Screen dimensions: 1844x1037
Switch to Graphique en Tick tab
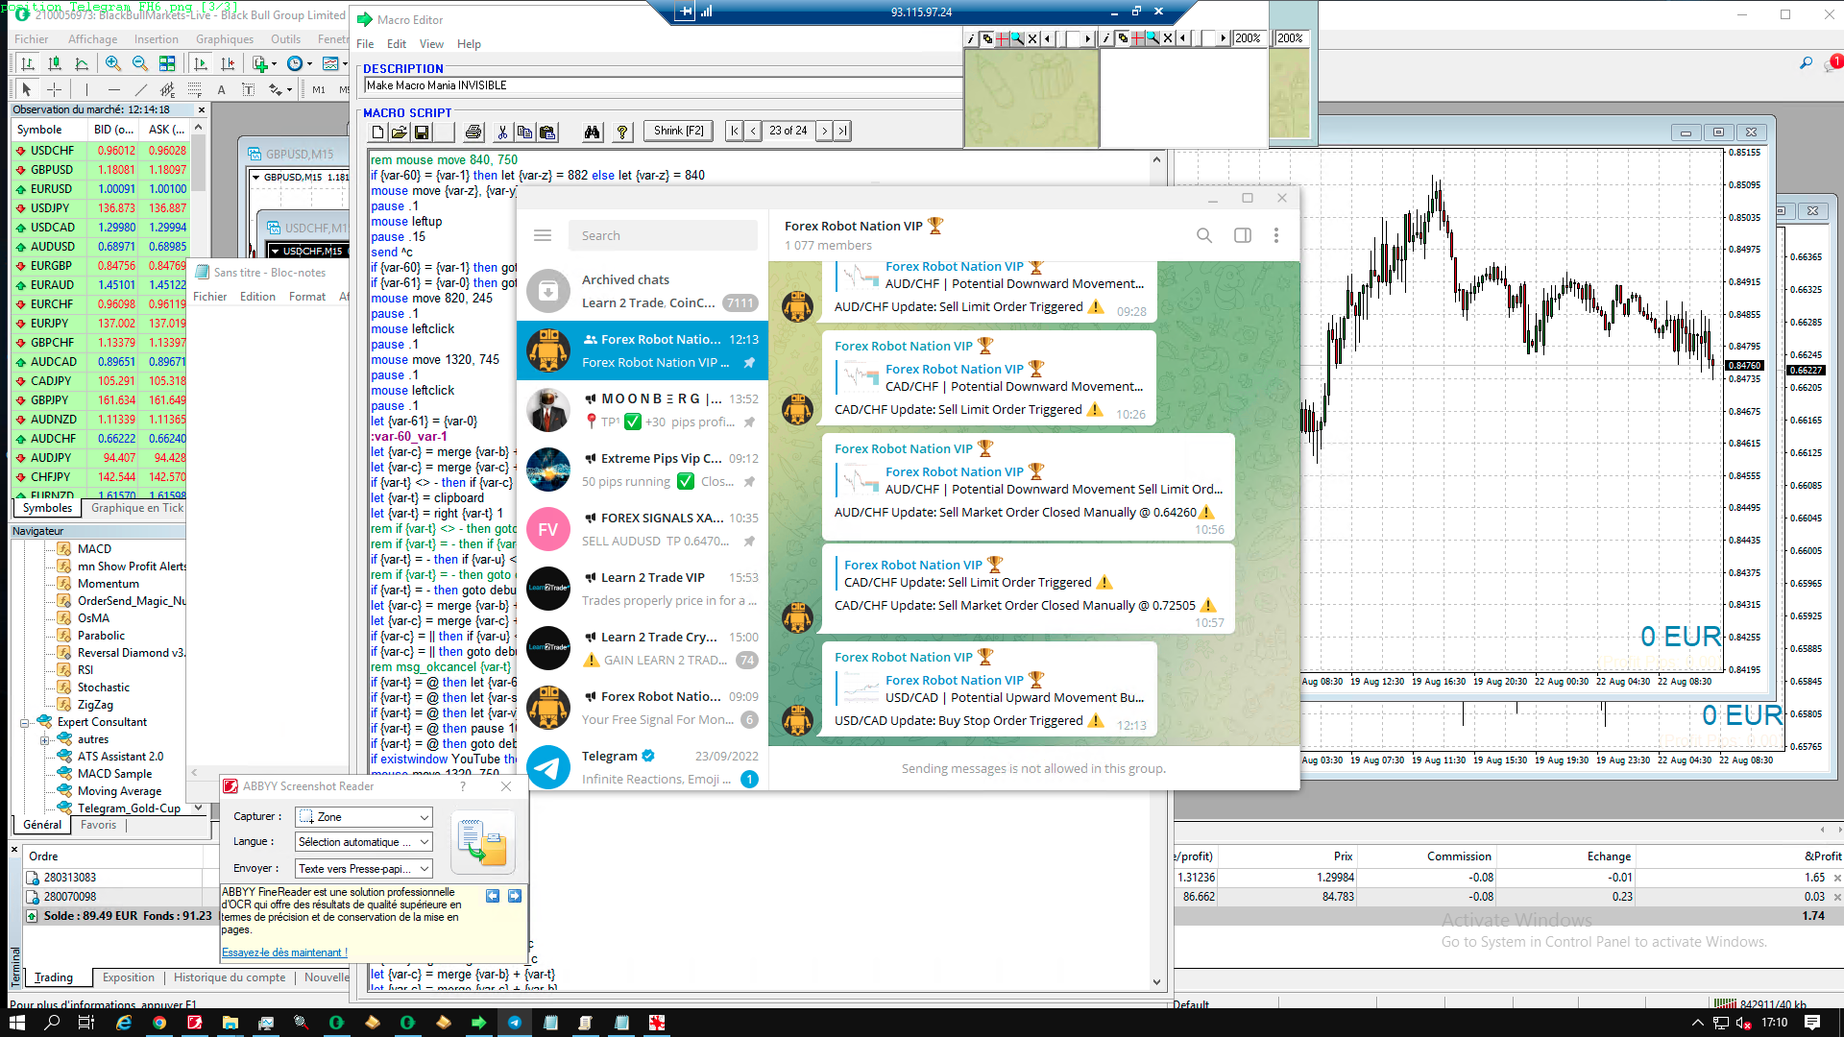pyautogui.click(x=136, y=508)
